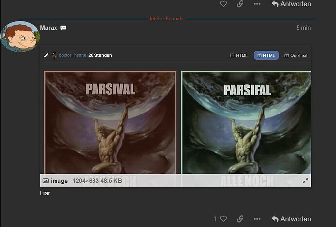
Task: Click the pencil edit-history icon
Action: [46, 56]
